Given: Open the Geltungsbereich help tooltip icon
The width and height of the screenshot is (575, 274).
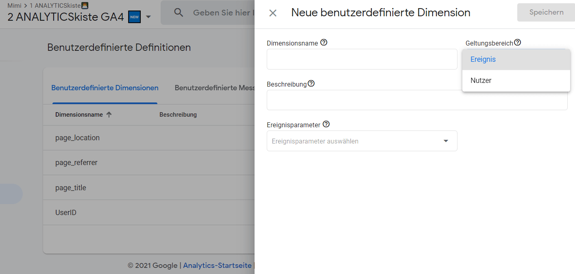Looking at the screenshot, I should click(x=517, y=42).
